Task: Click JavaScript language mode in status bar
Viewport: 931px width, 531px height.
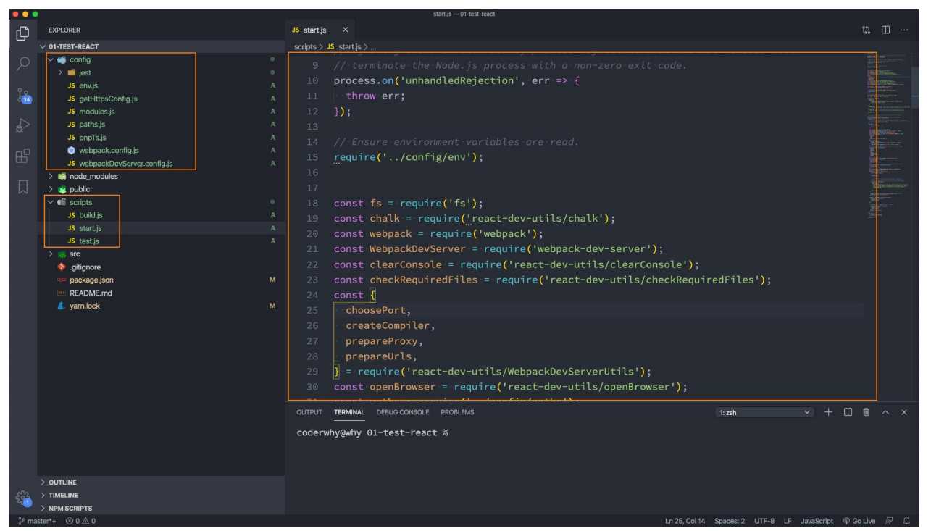Action: tap(817, 521)
